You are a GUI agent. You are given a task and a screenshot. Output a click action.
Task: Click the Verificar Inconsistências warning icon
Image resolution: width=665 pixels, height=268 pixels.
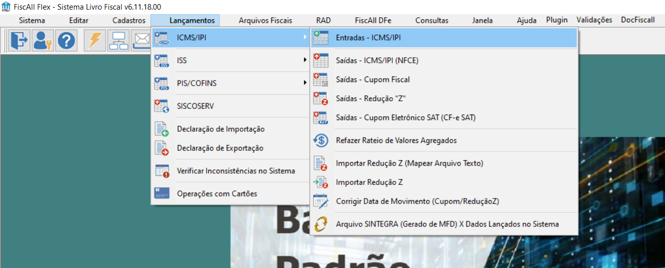[x=162, y=171]
